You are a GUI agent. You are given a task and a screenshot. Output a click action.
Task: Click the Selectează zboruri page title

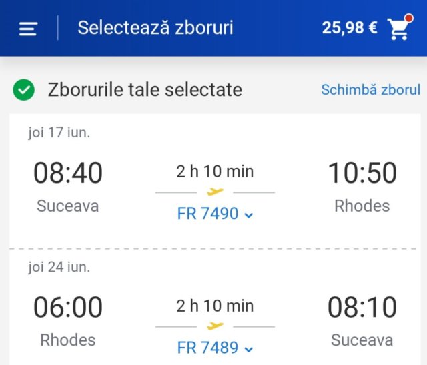[x=155, y=28]
